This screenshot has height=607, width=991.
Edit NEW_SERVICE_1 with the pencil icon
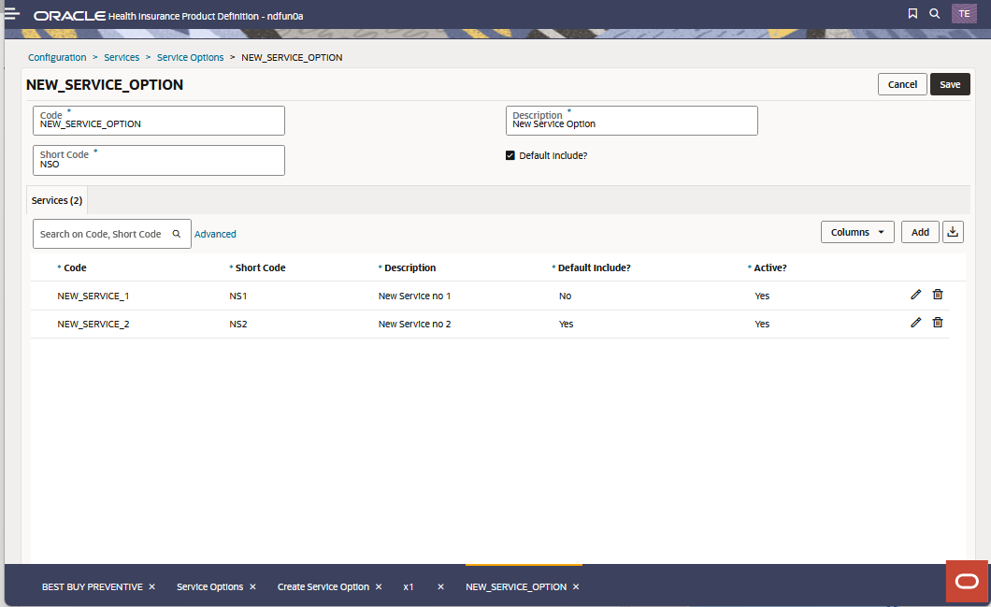(x=915, y=294)
